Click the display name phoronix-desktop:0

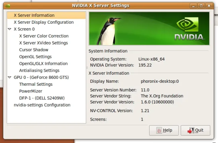[x=160, y=81]
